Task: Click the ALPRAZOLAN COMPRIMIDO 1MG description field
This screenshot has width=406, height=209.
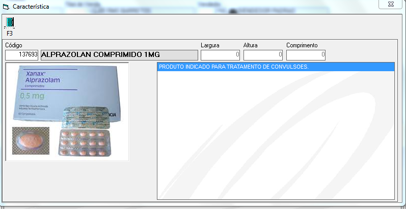Action: coord(119,55)
